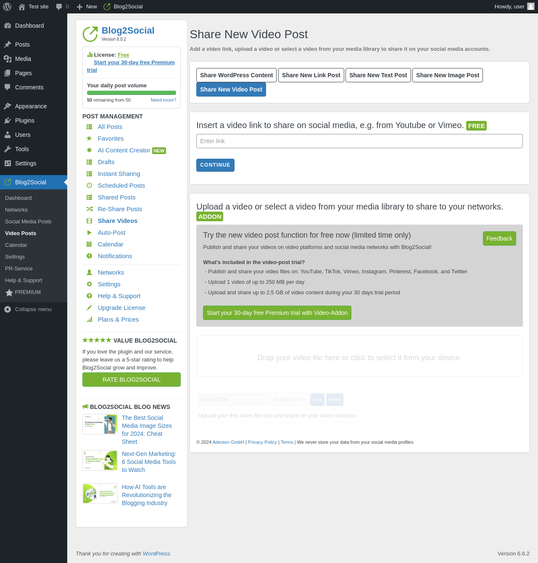Screen dimensions: 538x563
Task: Open the Terms footer link
Action: tap(287, 442)
